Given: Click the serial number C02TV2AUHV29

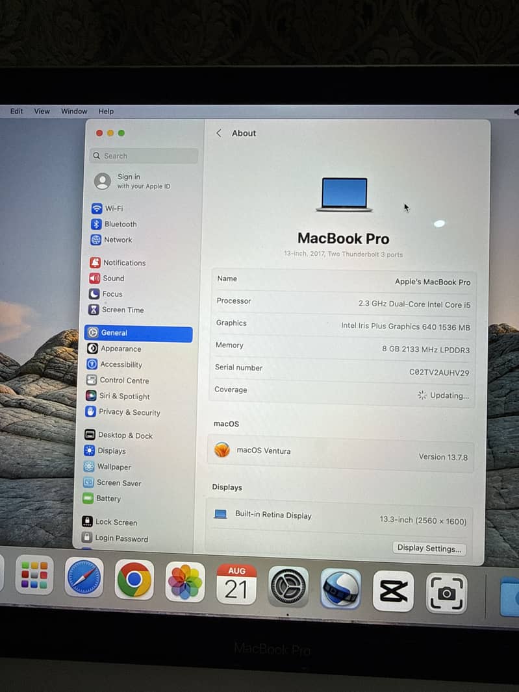Looking at the screenshot, I should click(x=439, y=373).
